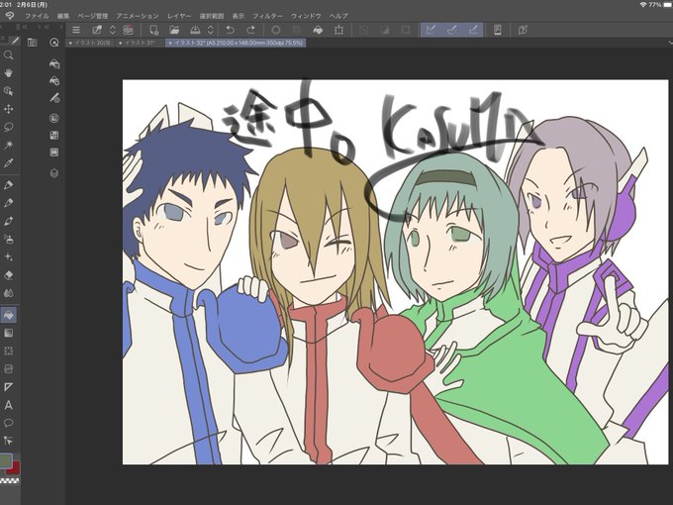Select the Balloon speech-bubble tool

click(8, 423)
